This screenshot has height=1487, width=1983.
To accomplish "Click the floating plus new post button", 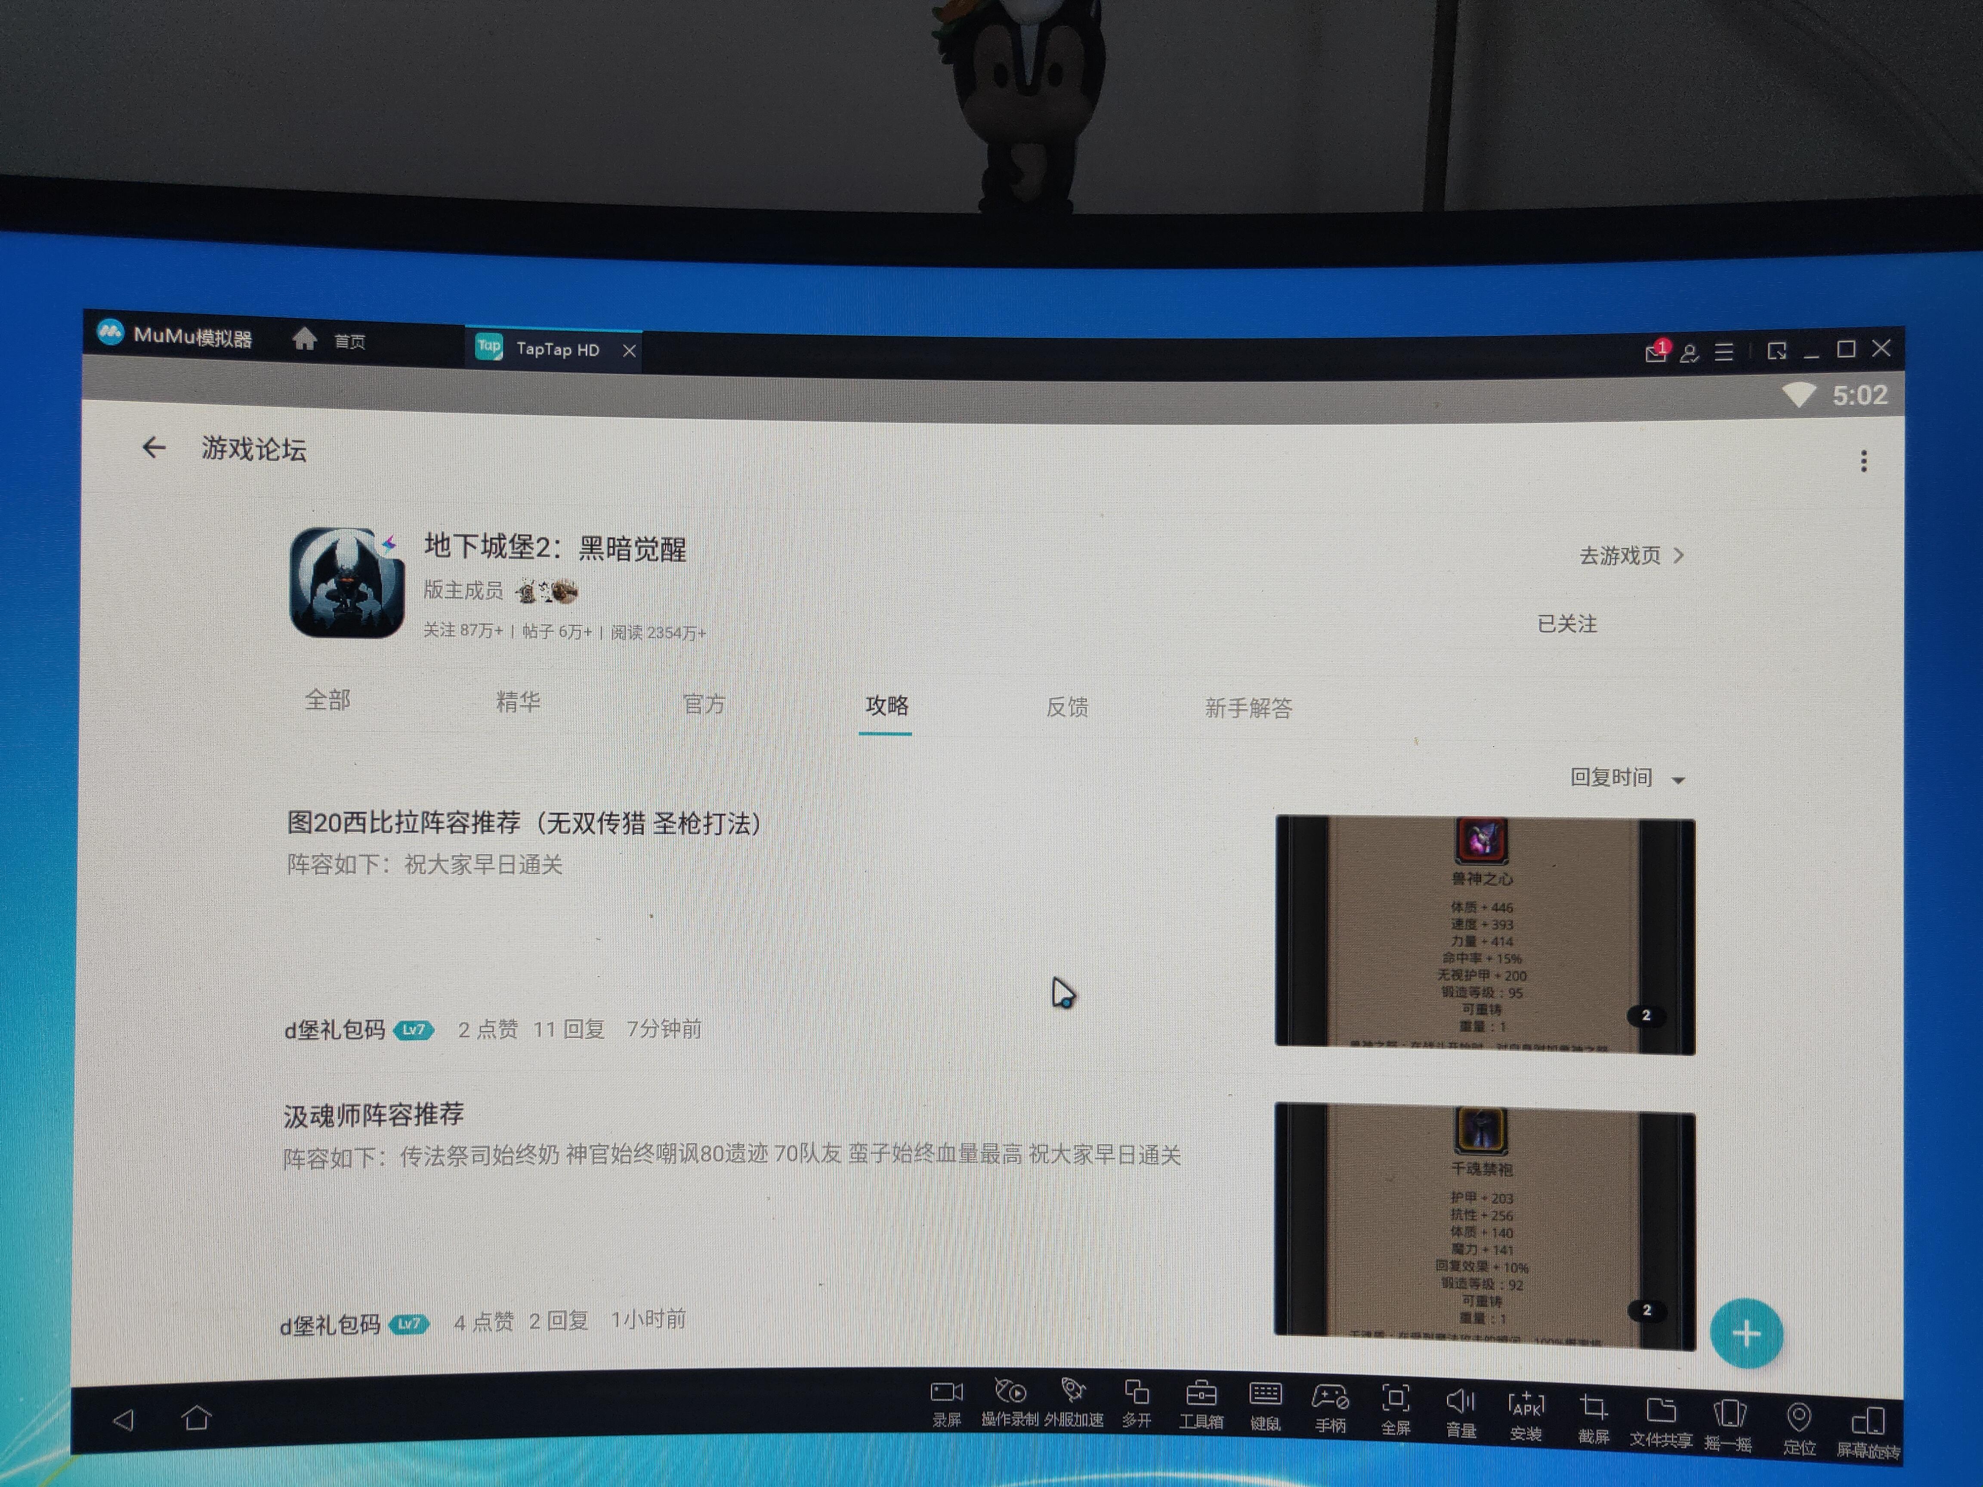I will pyautogui.click(x=1746, y=1334).
